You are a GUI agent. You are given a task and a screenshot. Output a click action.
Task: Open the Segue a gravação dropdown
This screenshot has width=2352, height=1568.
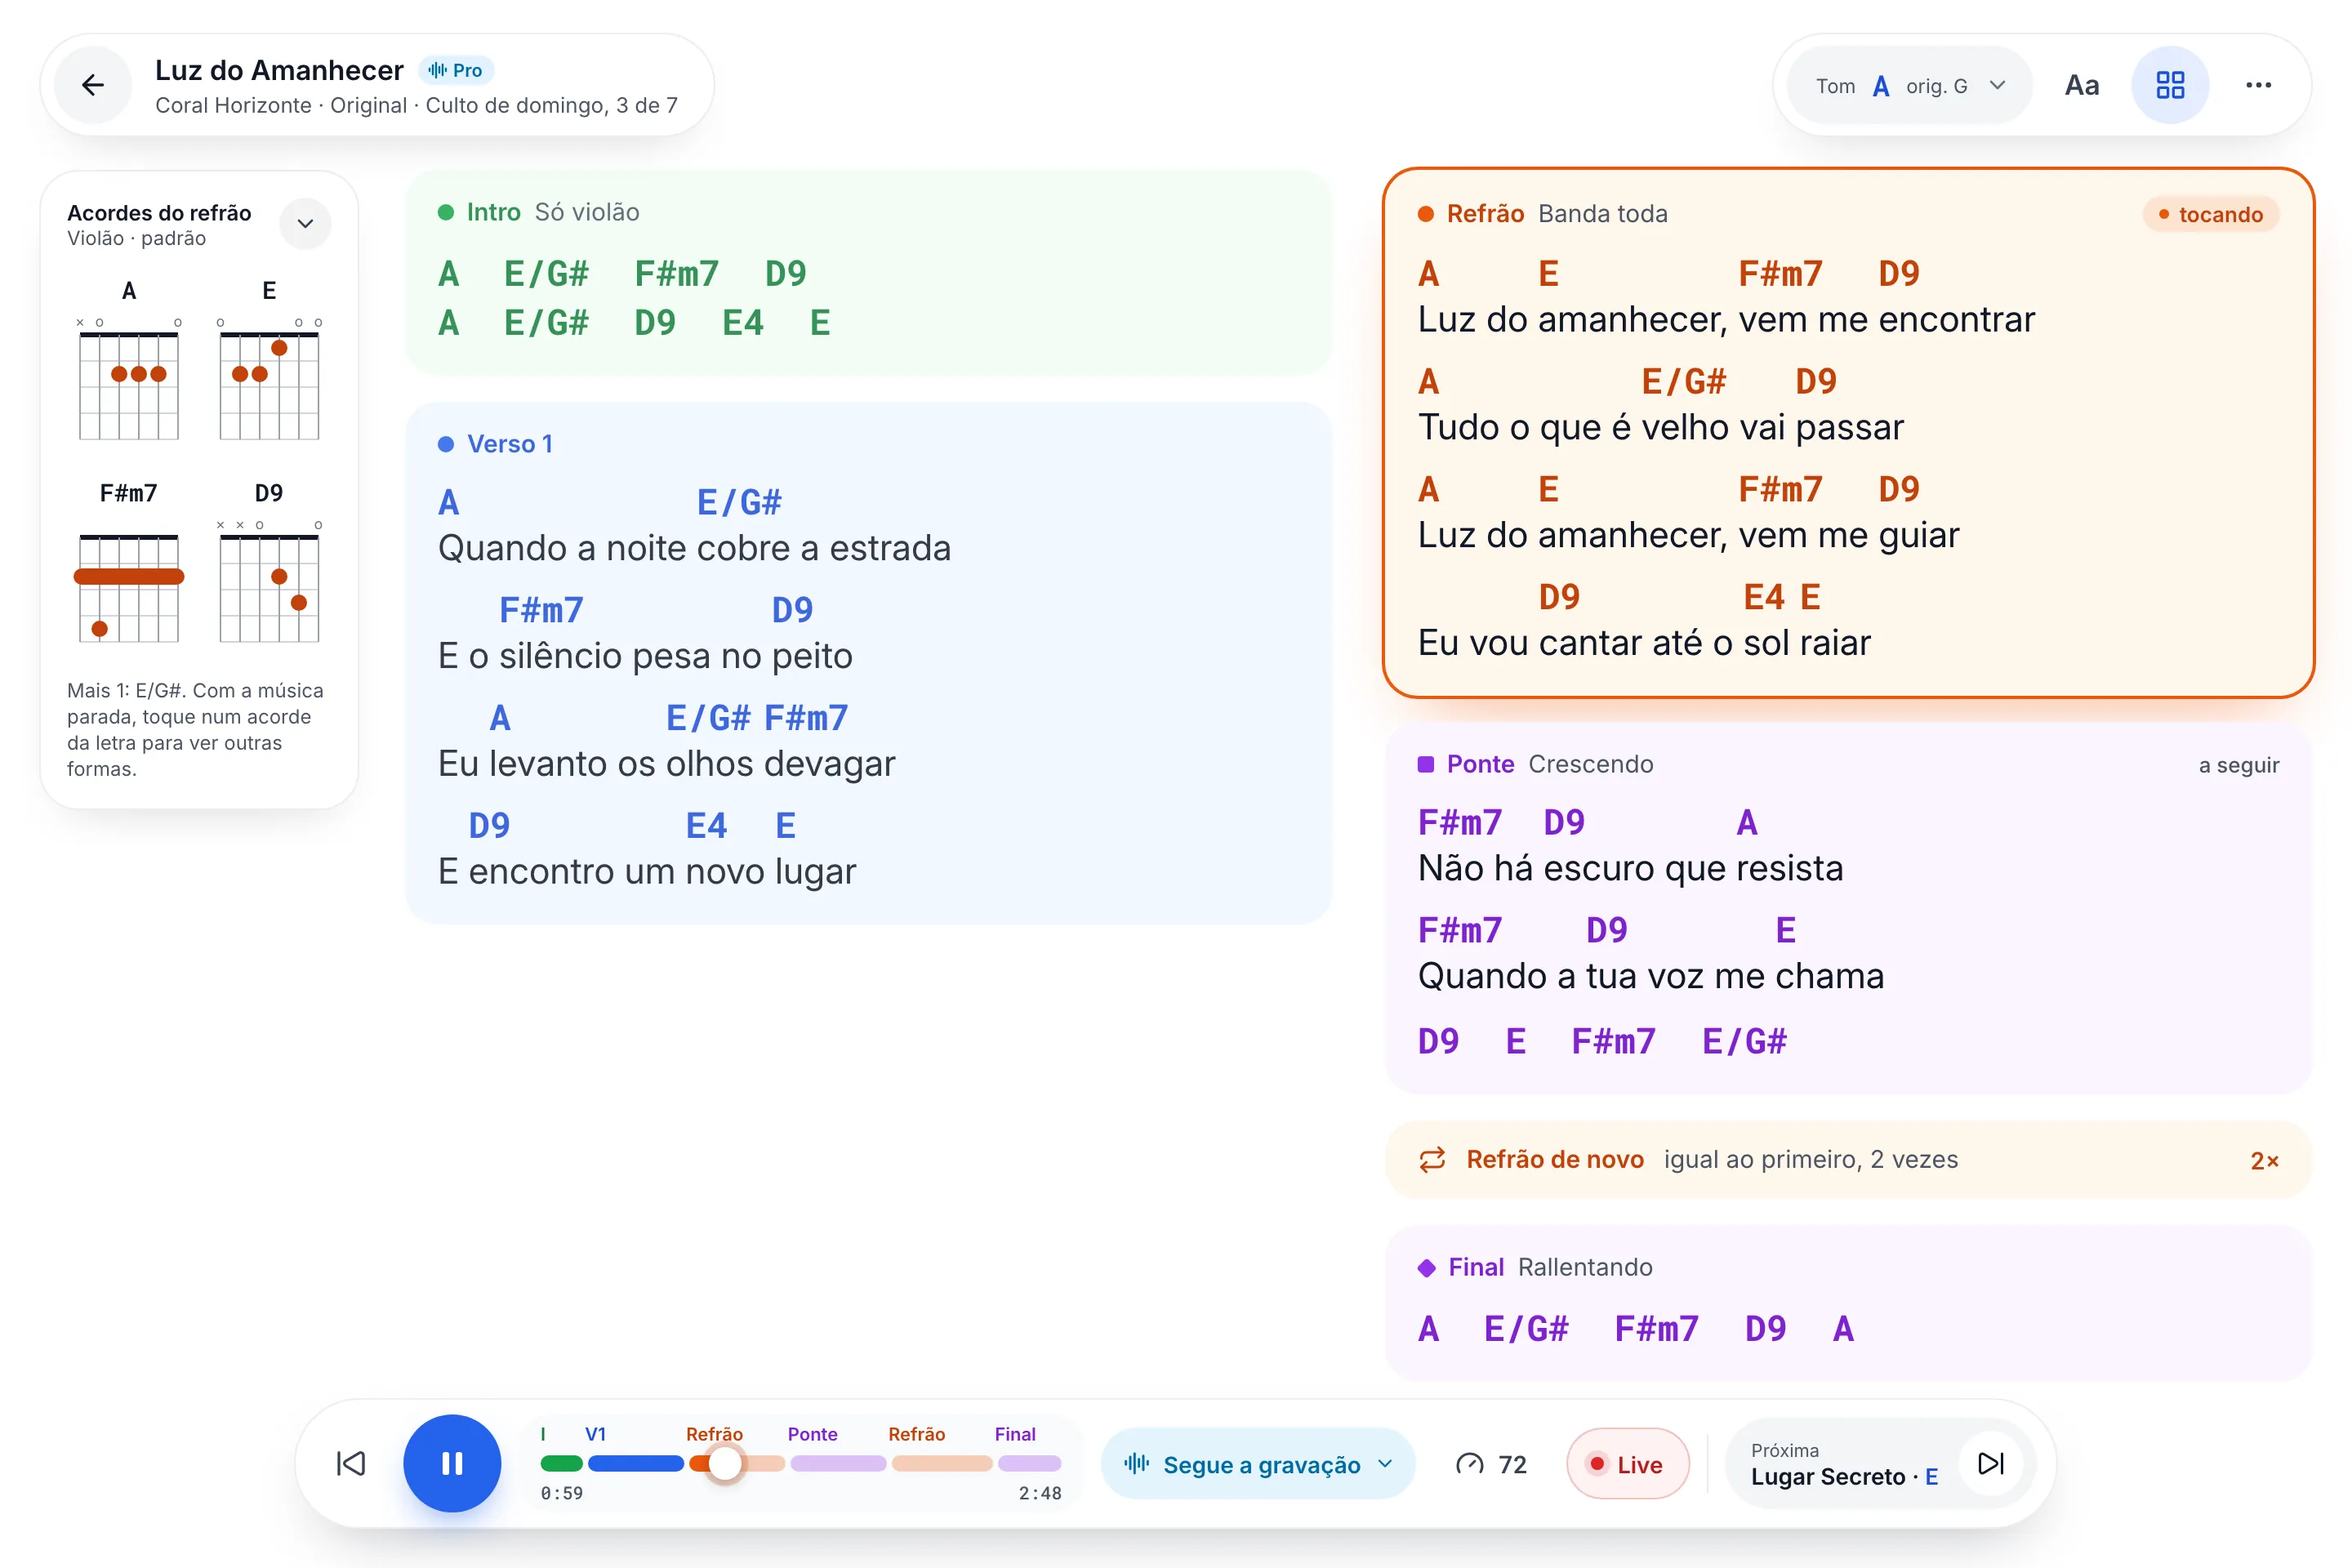1258,1464
